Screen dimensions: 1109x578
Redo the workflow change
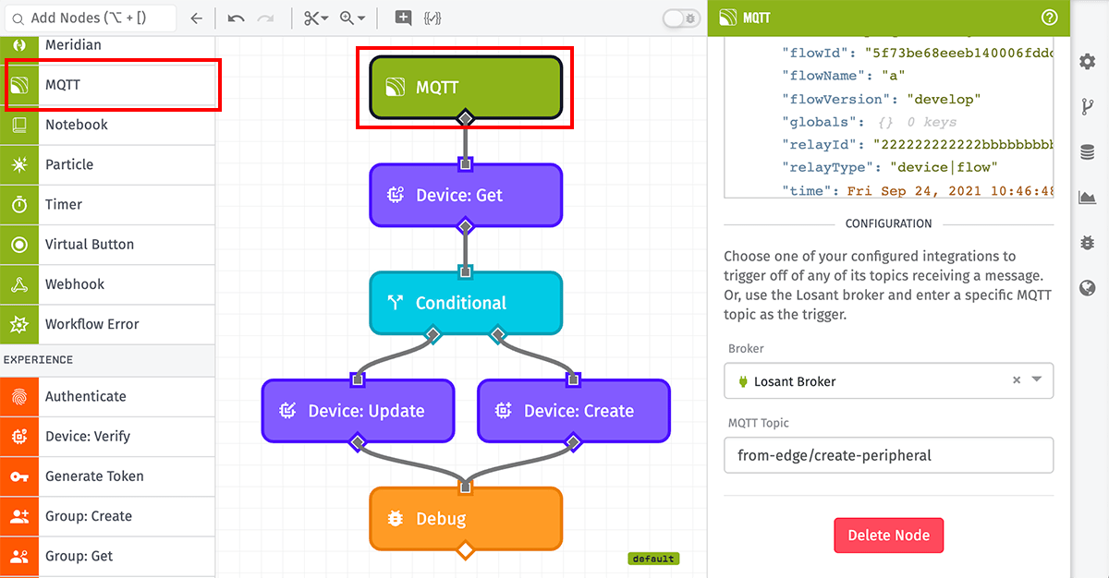coord(265,18)
